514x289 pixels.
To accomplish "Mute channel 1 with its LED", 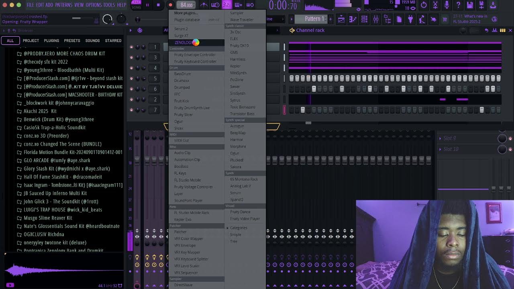I will (x=131, y=47).
